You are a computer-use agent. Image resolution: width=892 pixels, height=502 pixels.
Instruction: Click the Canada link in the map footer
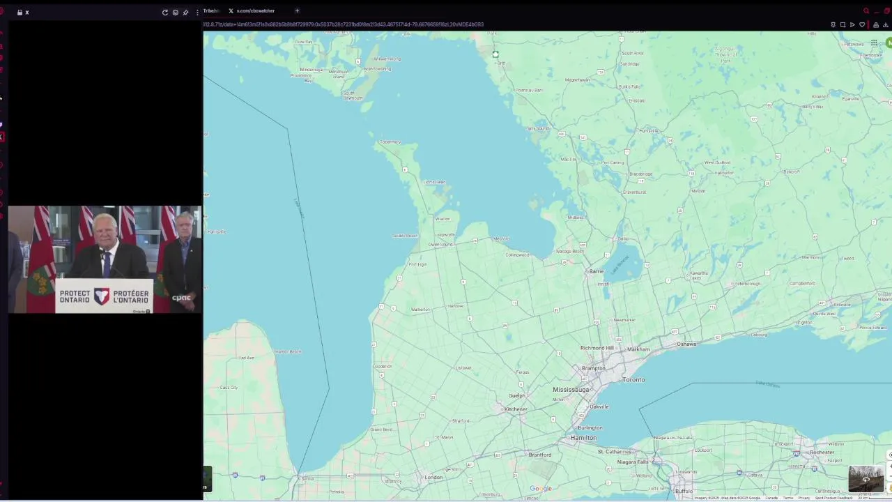point(771,498)
